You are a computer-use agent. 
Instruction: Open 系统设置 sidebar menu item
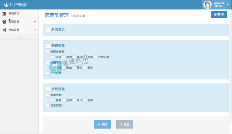[x=19, y=30]
